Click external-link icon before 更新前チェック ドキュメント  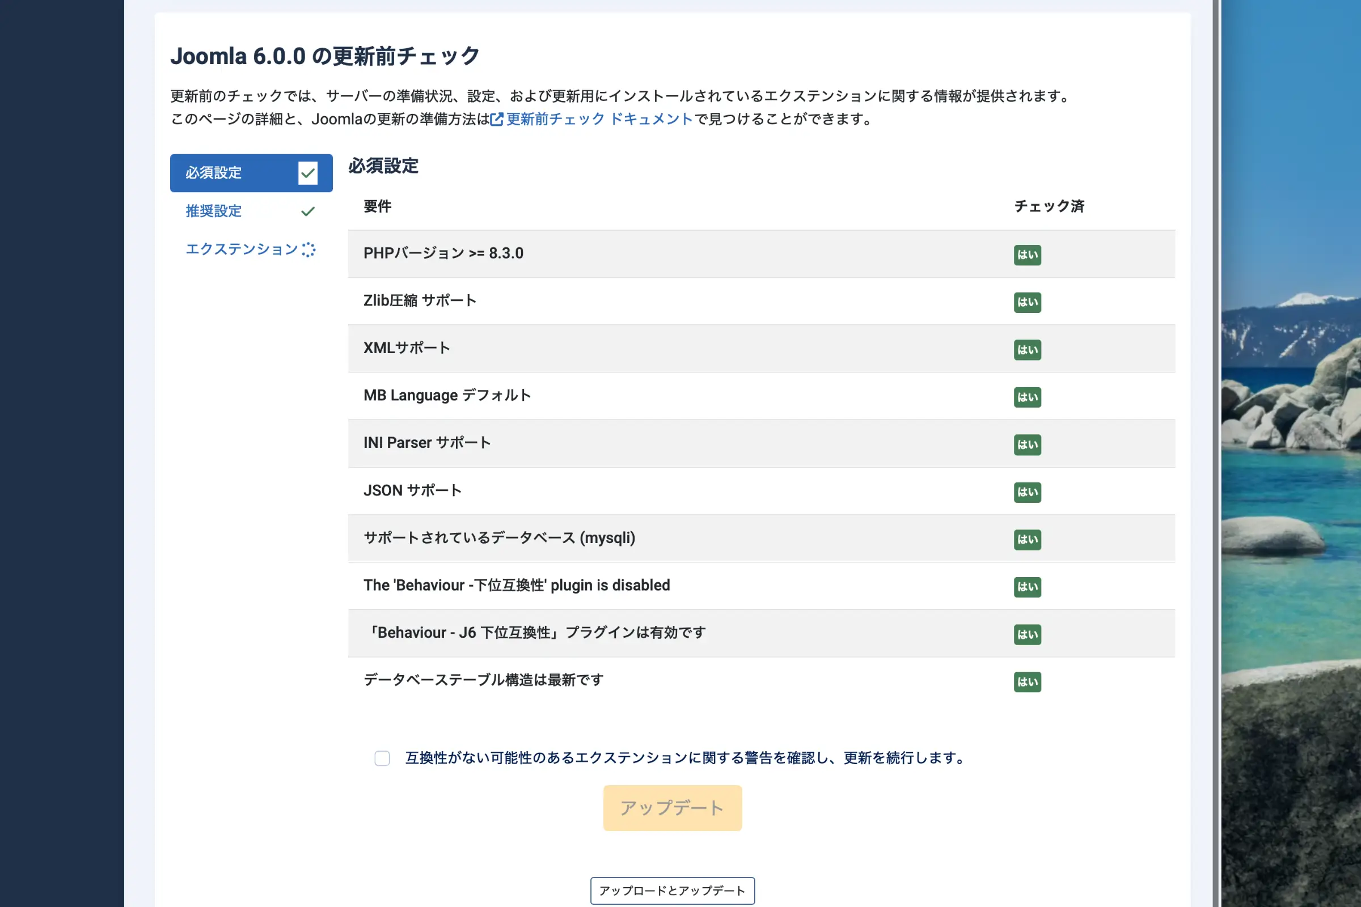coord(497,119)
